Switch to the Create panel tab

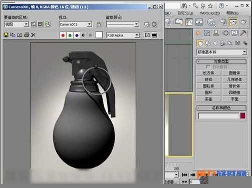click(198, 33)
